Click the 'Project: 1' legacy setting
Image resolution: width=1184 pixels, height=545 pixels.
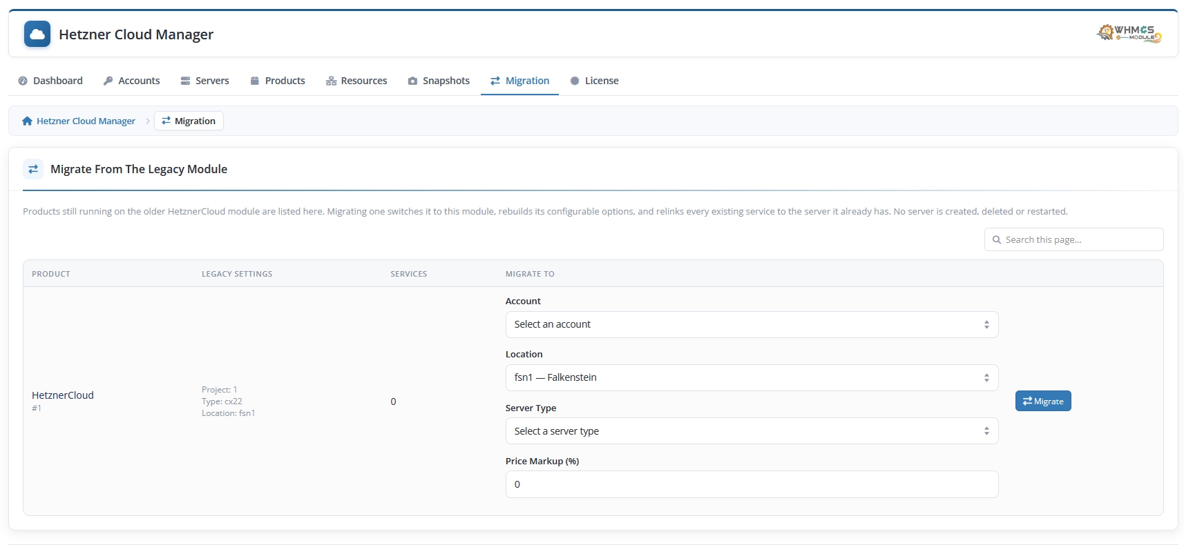tap(219, 390)
